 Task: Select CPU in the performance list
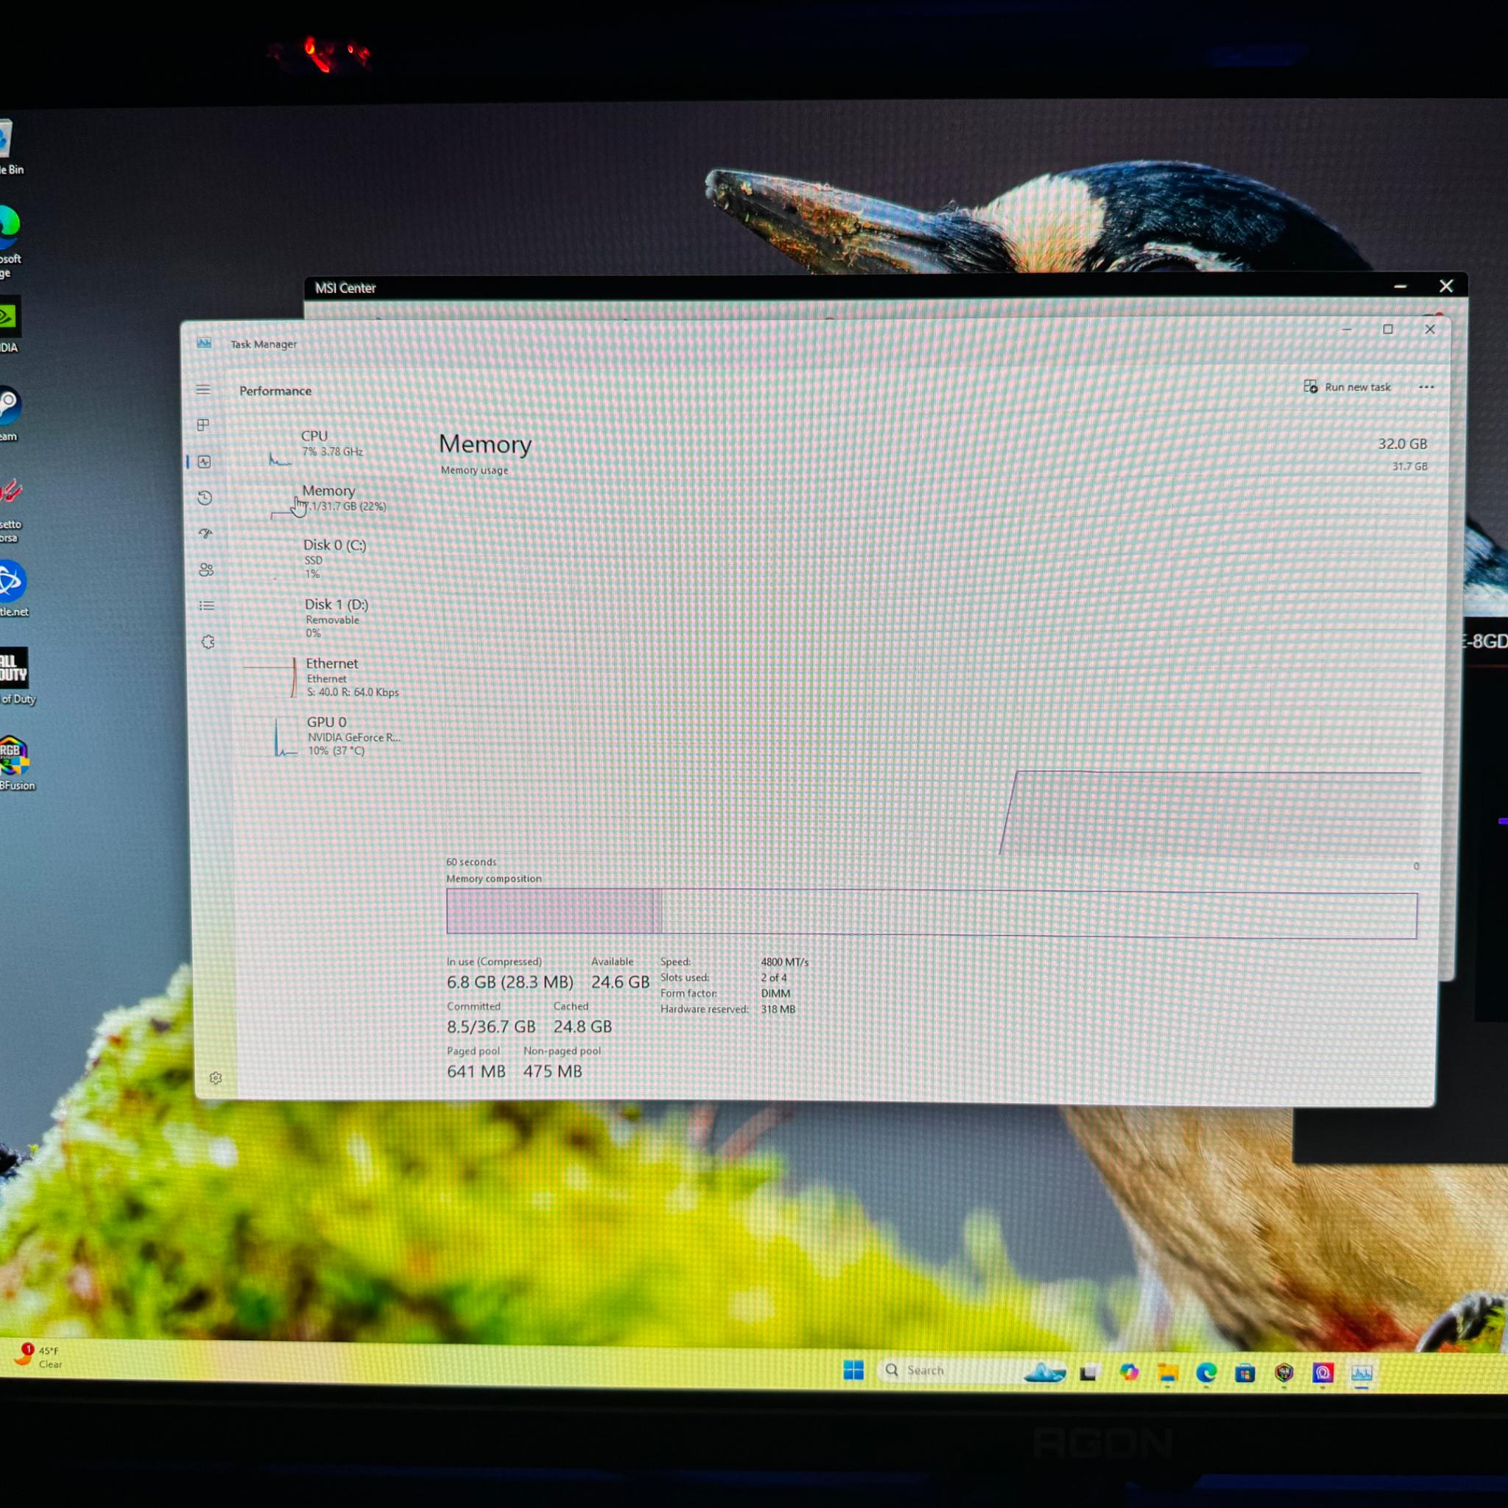tap(332, 446)
